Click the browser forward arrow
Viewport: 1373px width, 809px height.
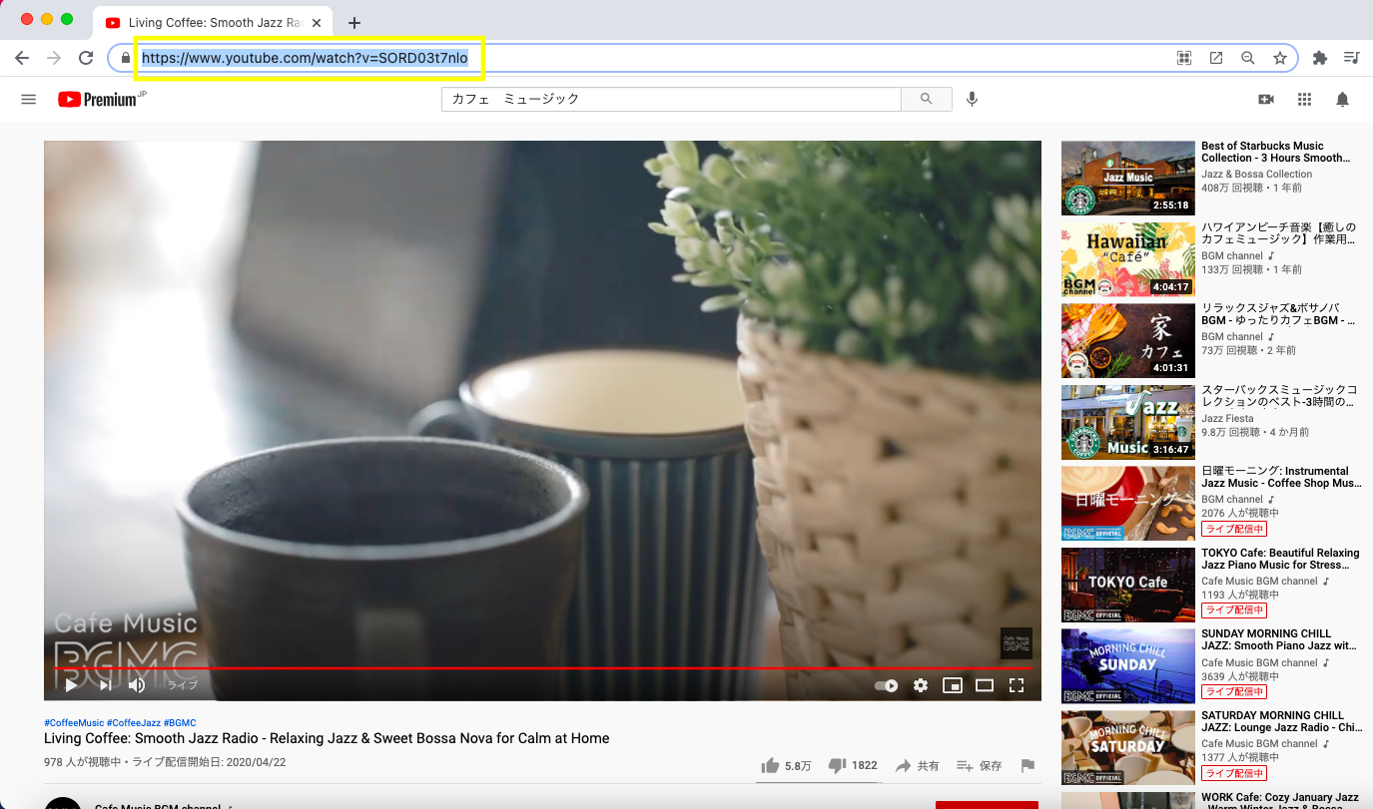[x=54, y=58]
